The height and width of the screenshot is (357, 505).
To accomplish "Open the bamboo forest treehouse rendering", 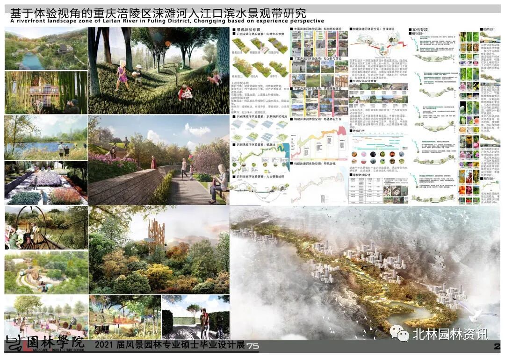I will [x=46, y=93].
